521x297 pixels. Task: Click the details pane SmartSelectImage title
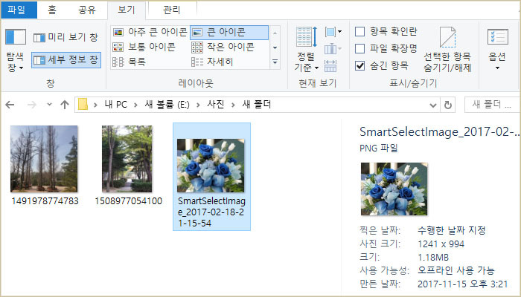pos(439,132)
